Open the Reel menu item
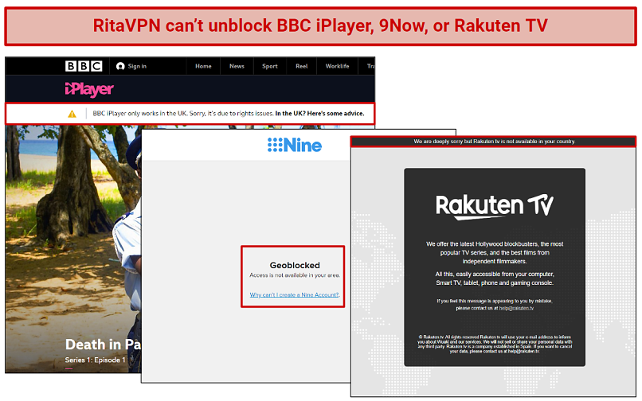 tap(301, 66)
